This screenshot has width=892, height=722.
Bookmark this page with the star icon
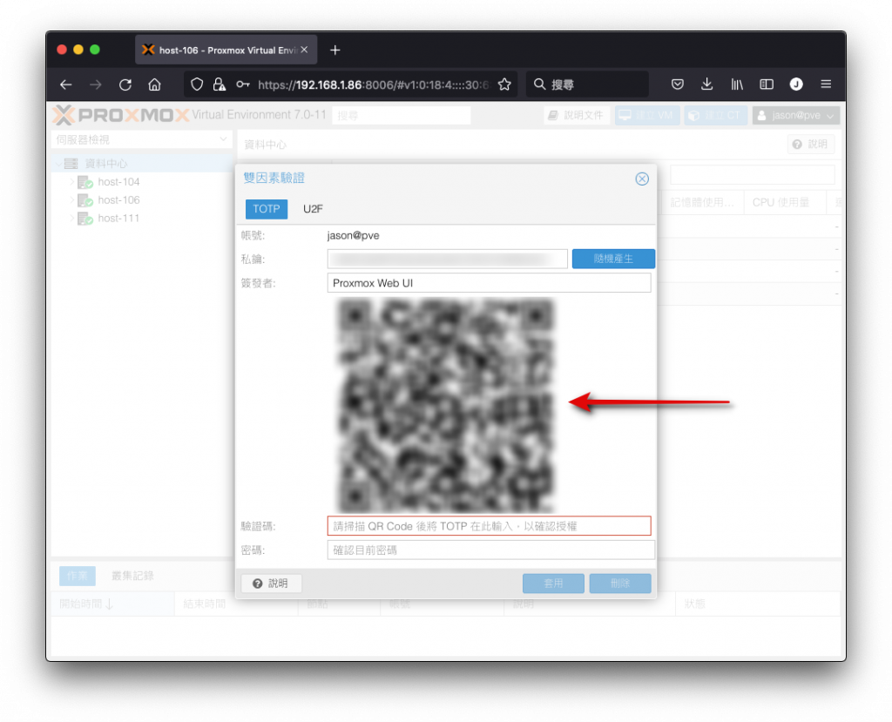pos(504,84)
